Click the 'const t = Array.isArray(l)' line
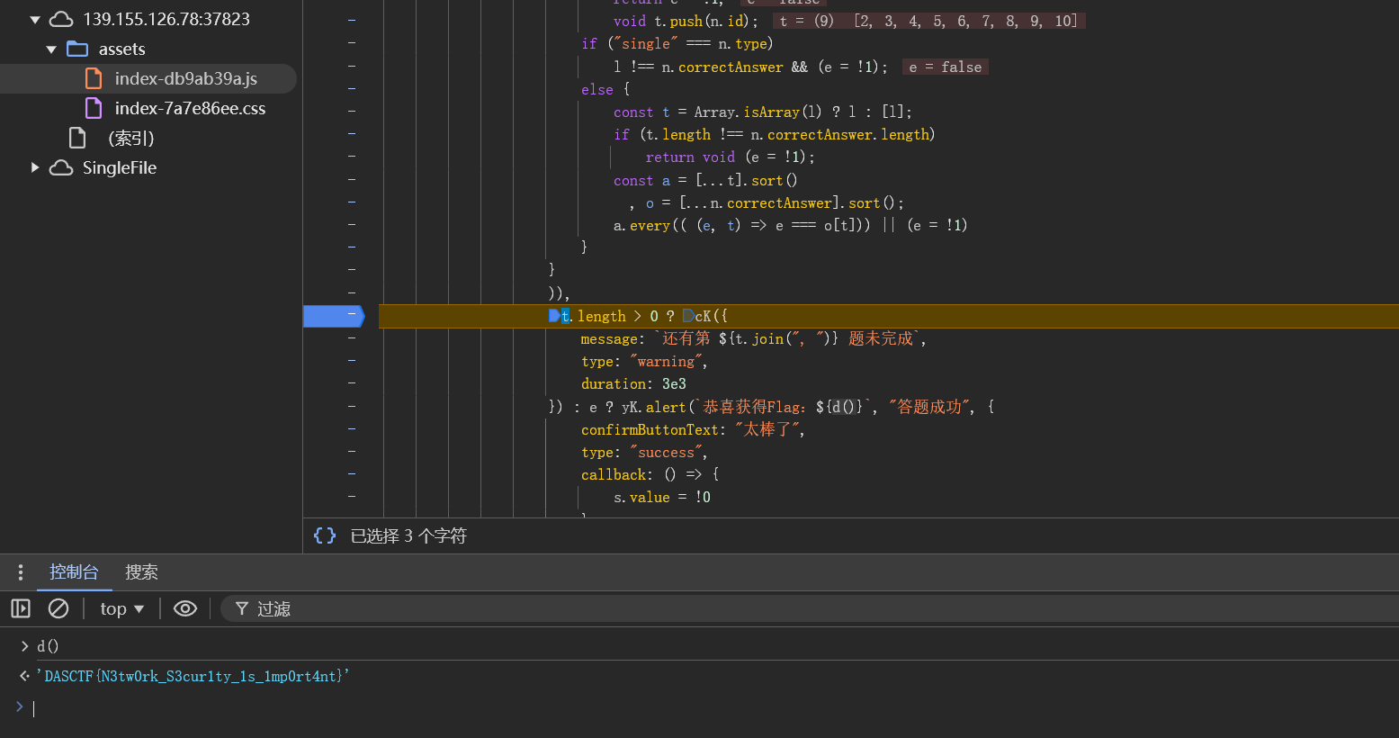 (763, 112)
